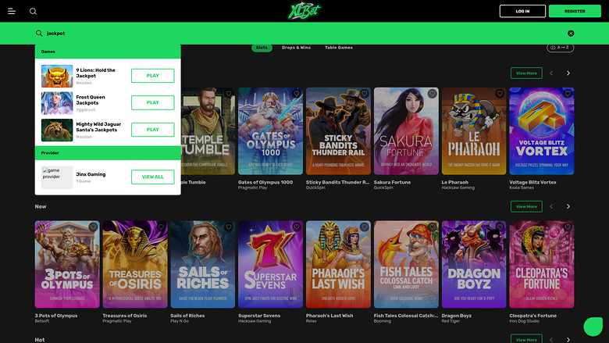The width and height of the screenshot is (609, 343).
Task: Show next games in the New row
Action: click(568, 206)
